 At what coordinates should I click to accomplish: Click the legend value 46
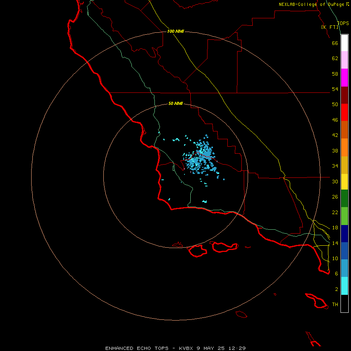click(x=335, y=120)
